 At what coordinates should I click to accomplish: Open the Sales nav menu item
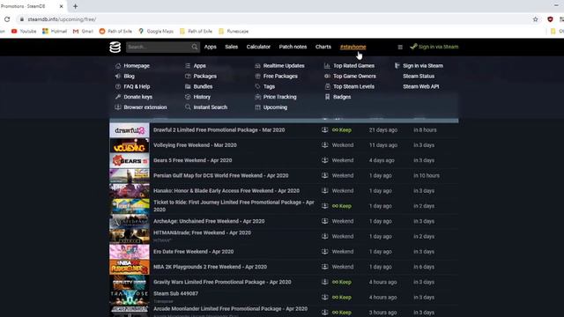pos(231,47)
